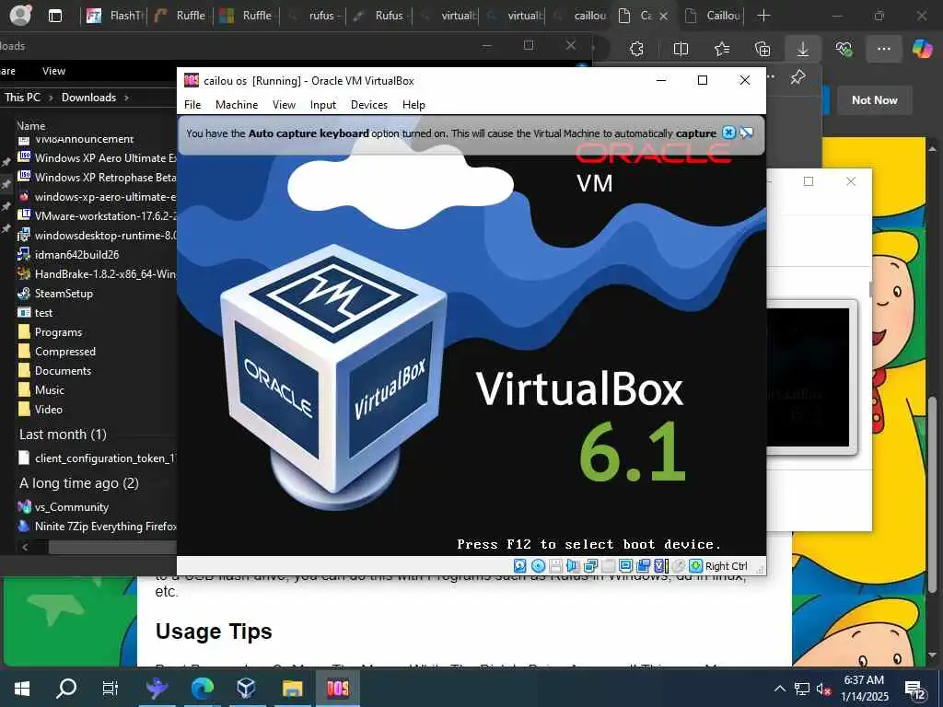Open Edge Collections icon

point(763,49)
